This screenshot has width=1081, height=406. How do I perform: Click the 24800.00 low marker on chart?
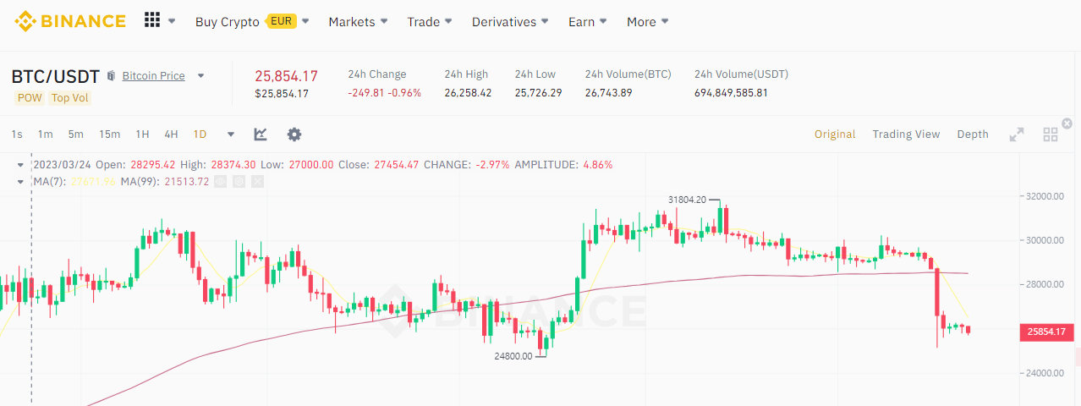pos(513,356)
